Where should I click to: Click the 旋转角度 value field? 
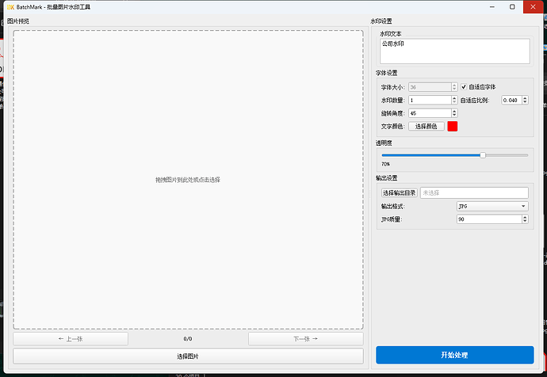pos(429,113)
